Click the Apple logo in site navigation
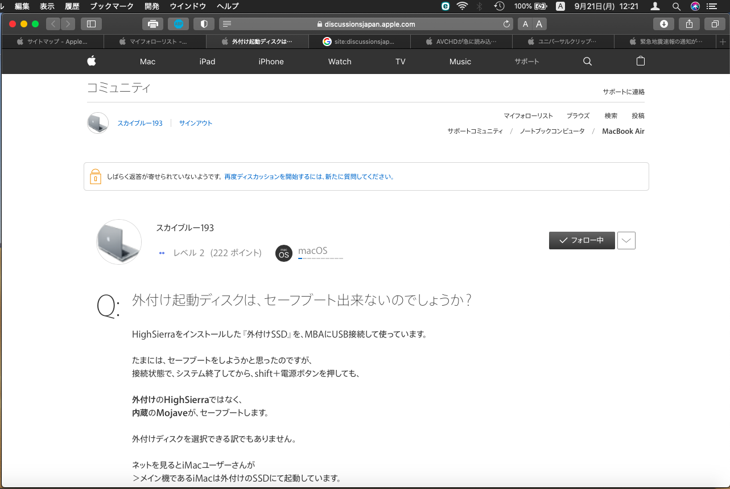 click(x=91, y=61)
